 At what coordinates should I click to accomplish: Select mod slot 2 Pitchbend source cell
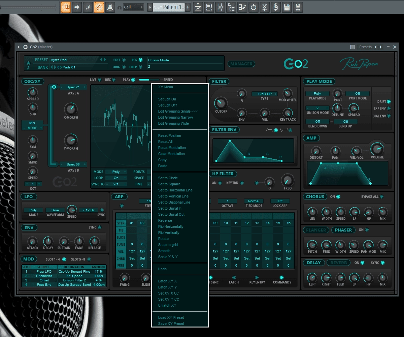[x=44, y=276]
